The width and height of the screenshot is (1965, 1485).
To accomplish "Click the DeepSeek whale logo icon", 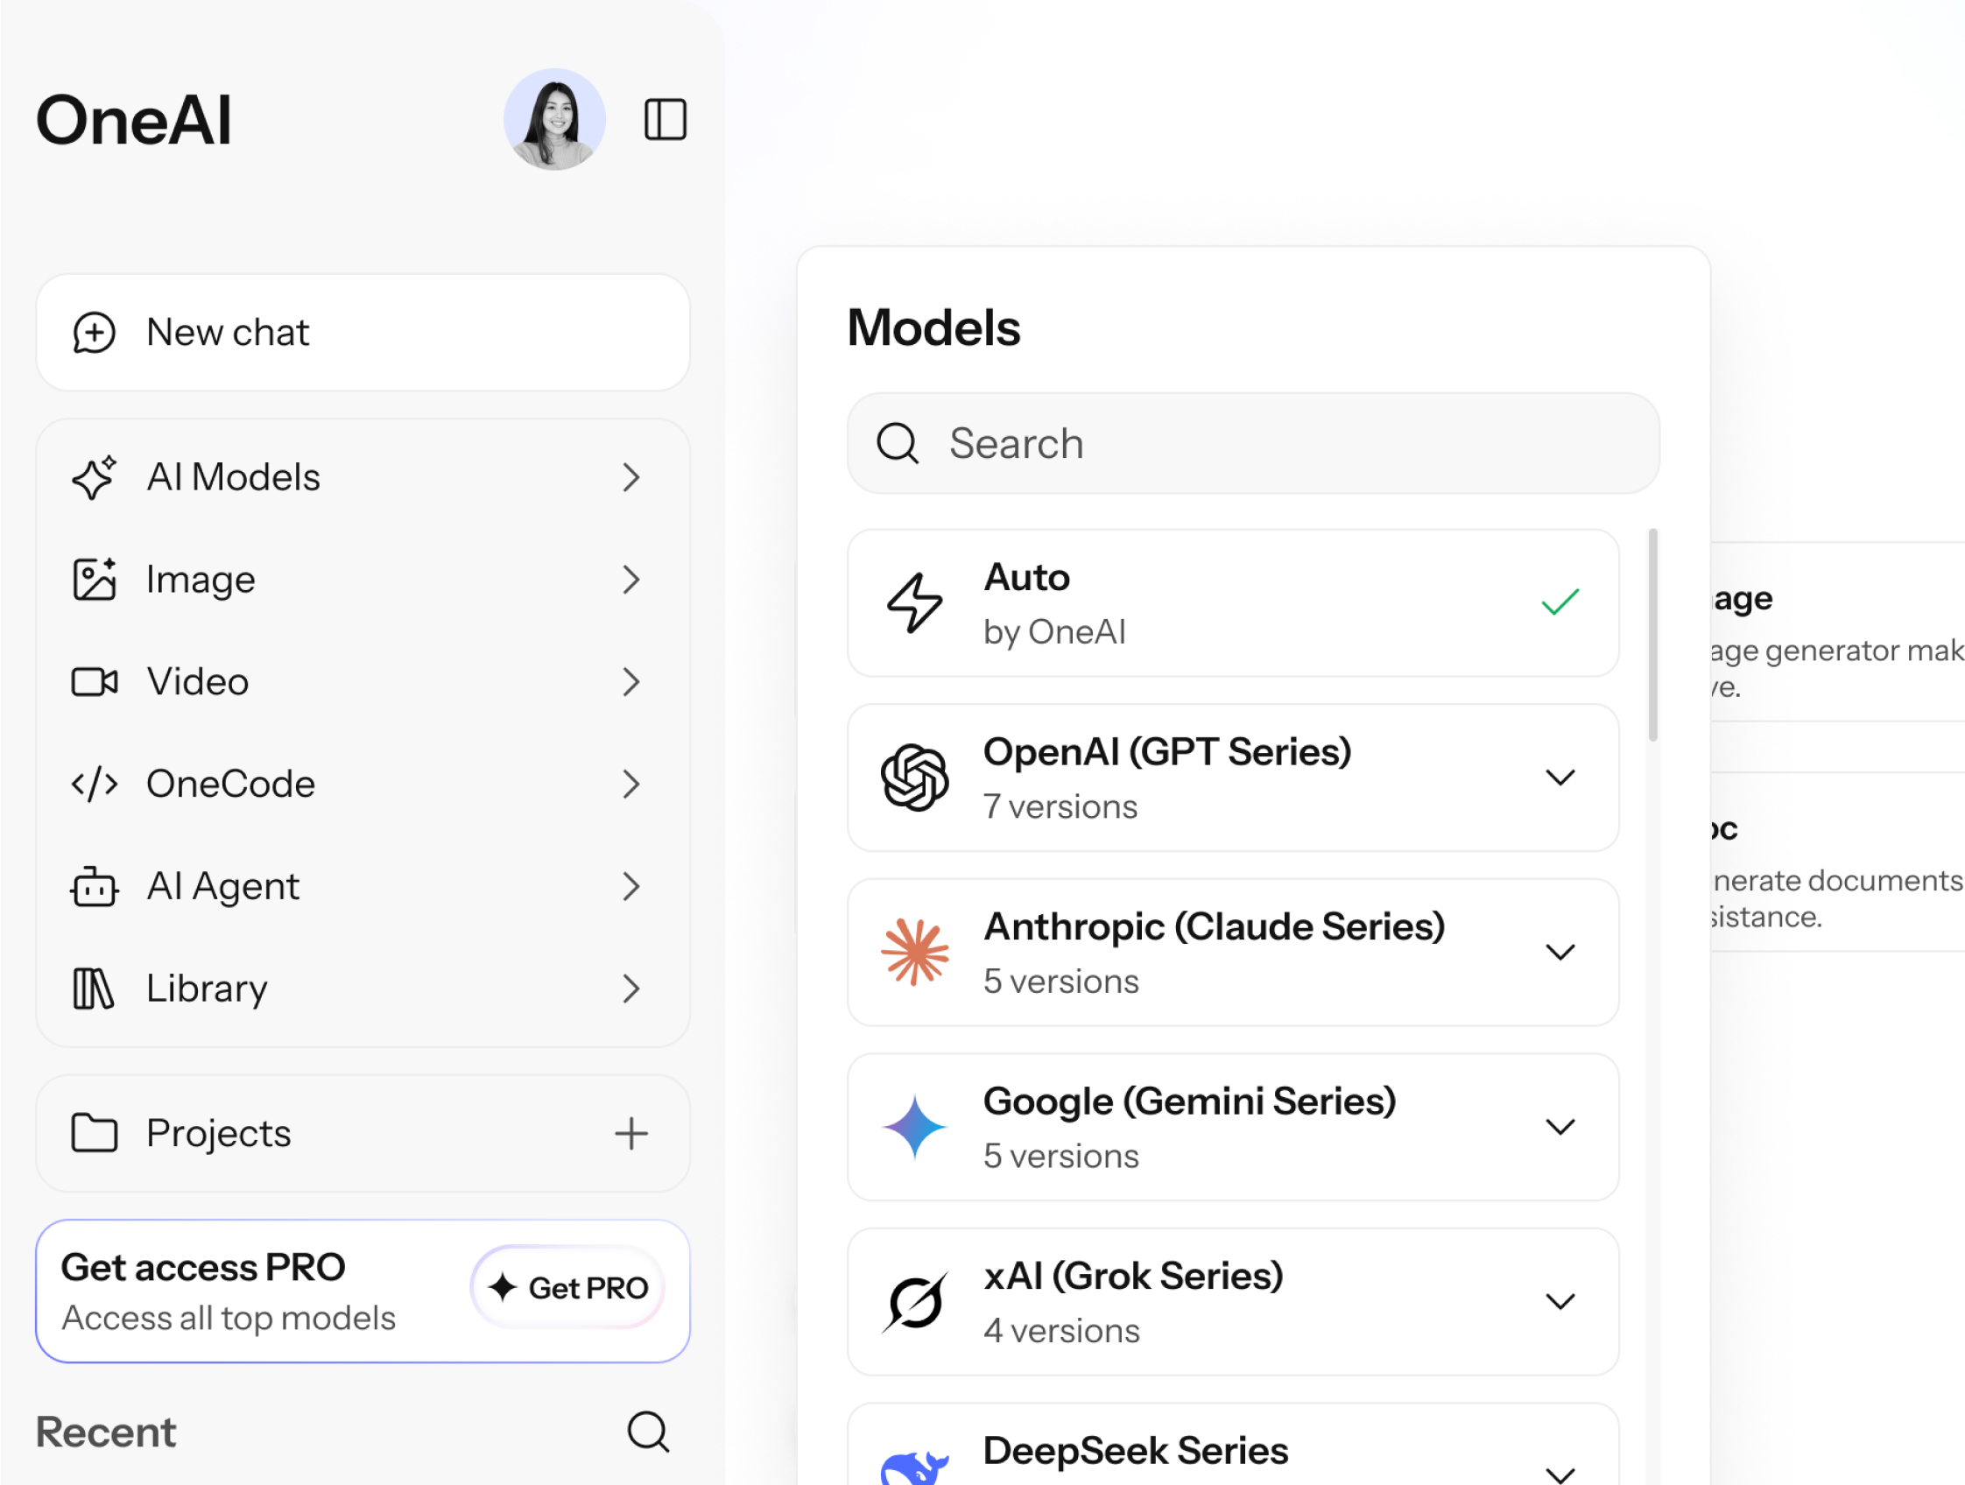I will 915,1467.
